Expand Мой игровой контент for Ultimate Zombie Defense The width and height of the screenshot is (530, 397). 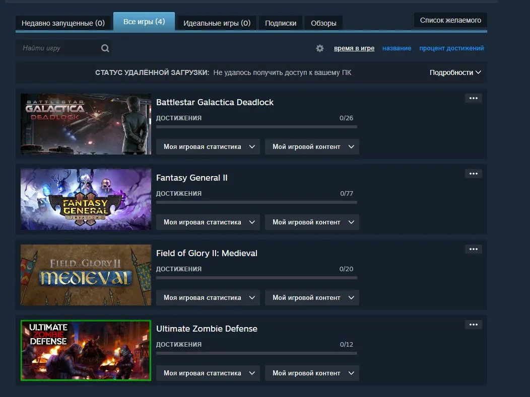click(312, 373)
